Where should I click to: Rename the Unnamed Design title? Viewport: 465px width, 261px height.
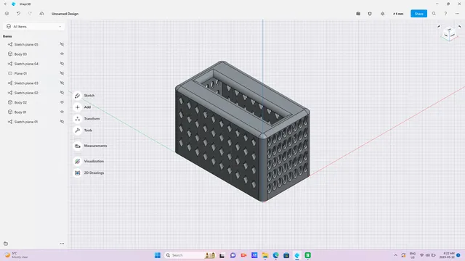pyautogui.click(x=65, y=14)
